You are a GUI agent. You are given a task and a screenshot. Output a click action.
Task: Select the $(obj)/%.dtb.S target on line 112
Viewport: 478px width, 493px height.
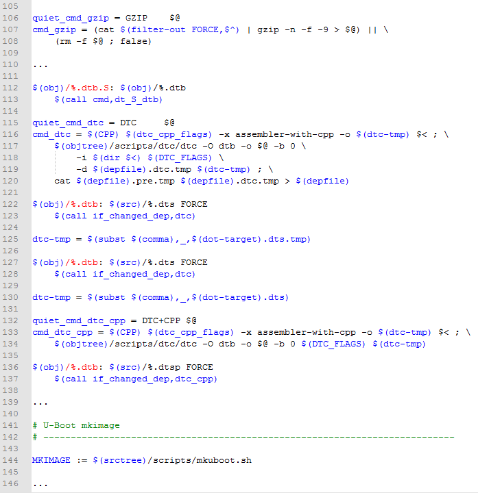coord(71,88)
